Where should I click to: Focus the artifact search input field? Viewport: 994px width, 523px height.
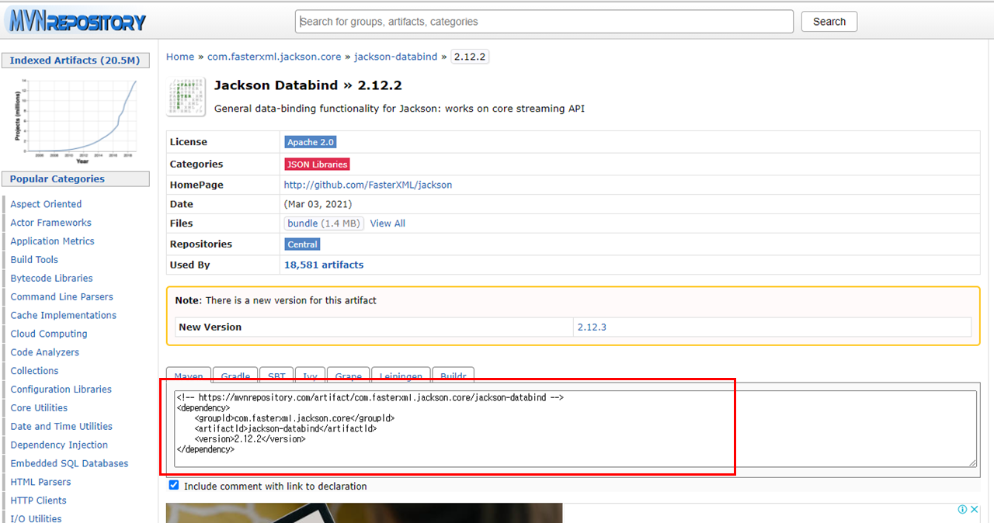[544, 22]
